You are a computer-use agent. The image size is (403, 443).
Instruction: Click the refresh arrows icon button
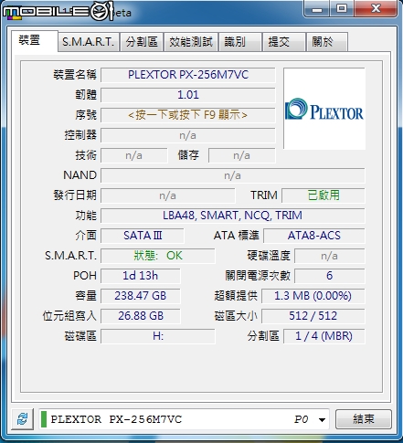[x=22, y=419]
